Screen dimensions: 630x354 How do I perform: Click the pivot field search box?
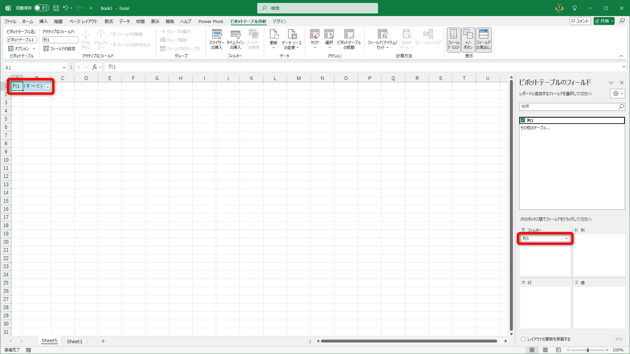click(x=568, y=107)
